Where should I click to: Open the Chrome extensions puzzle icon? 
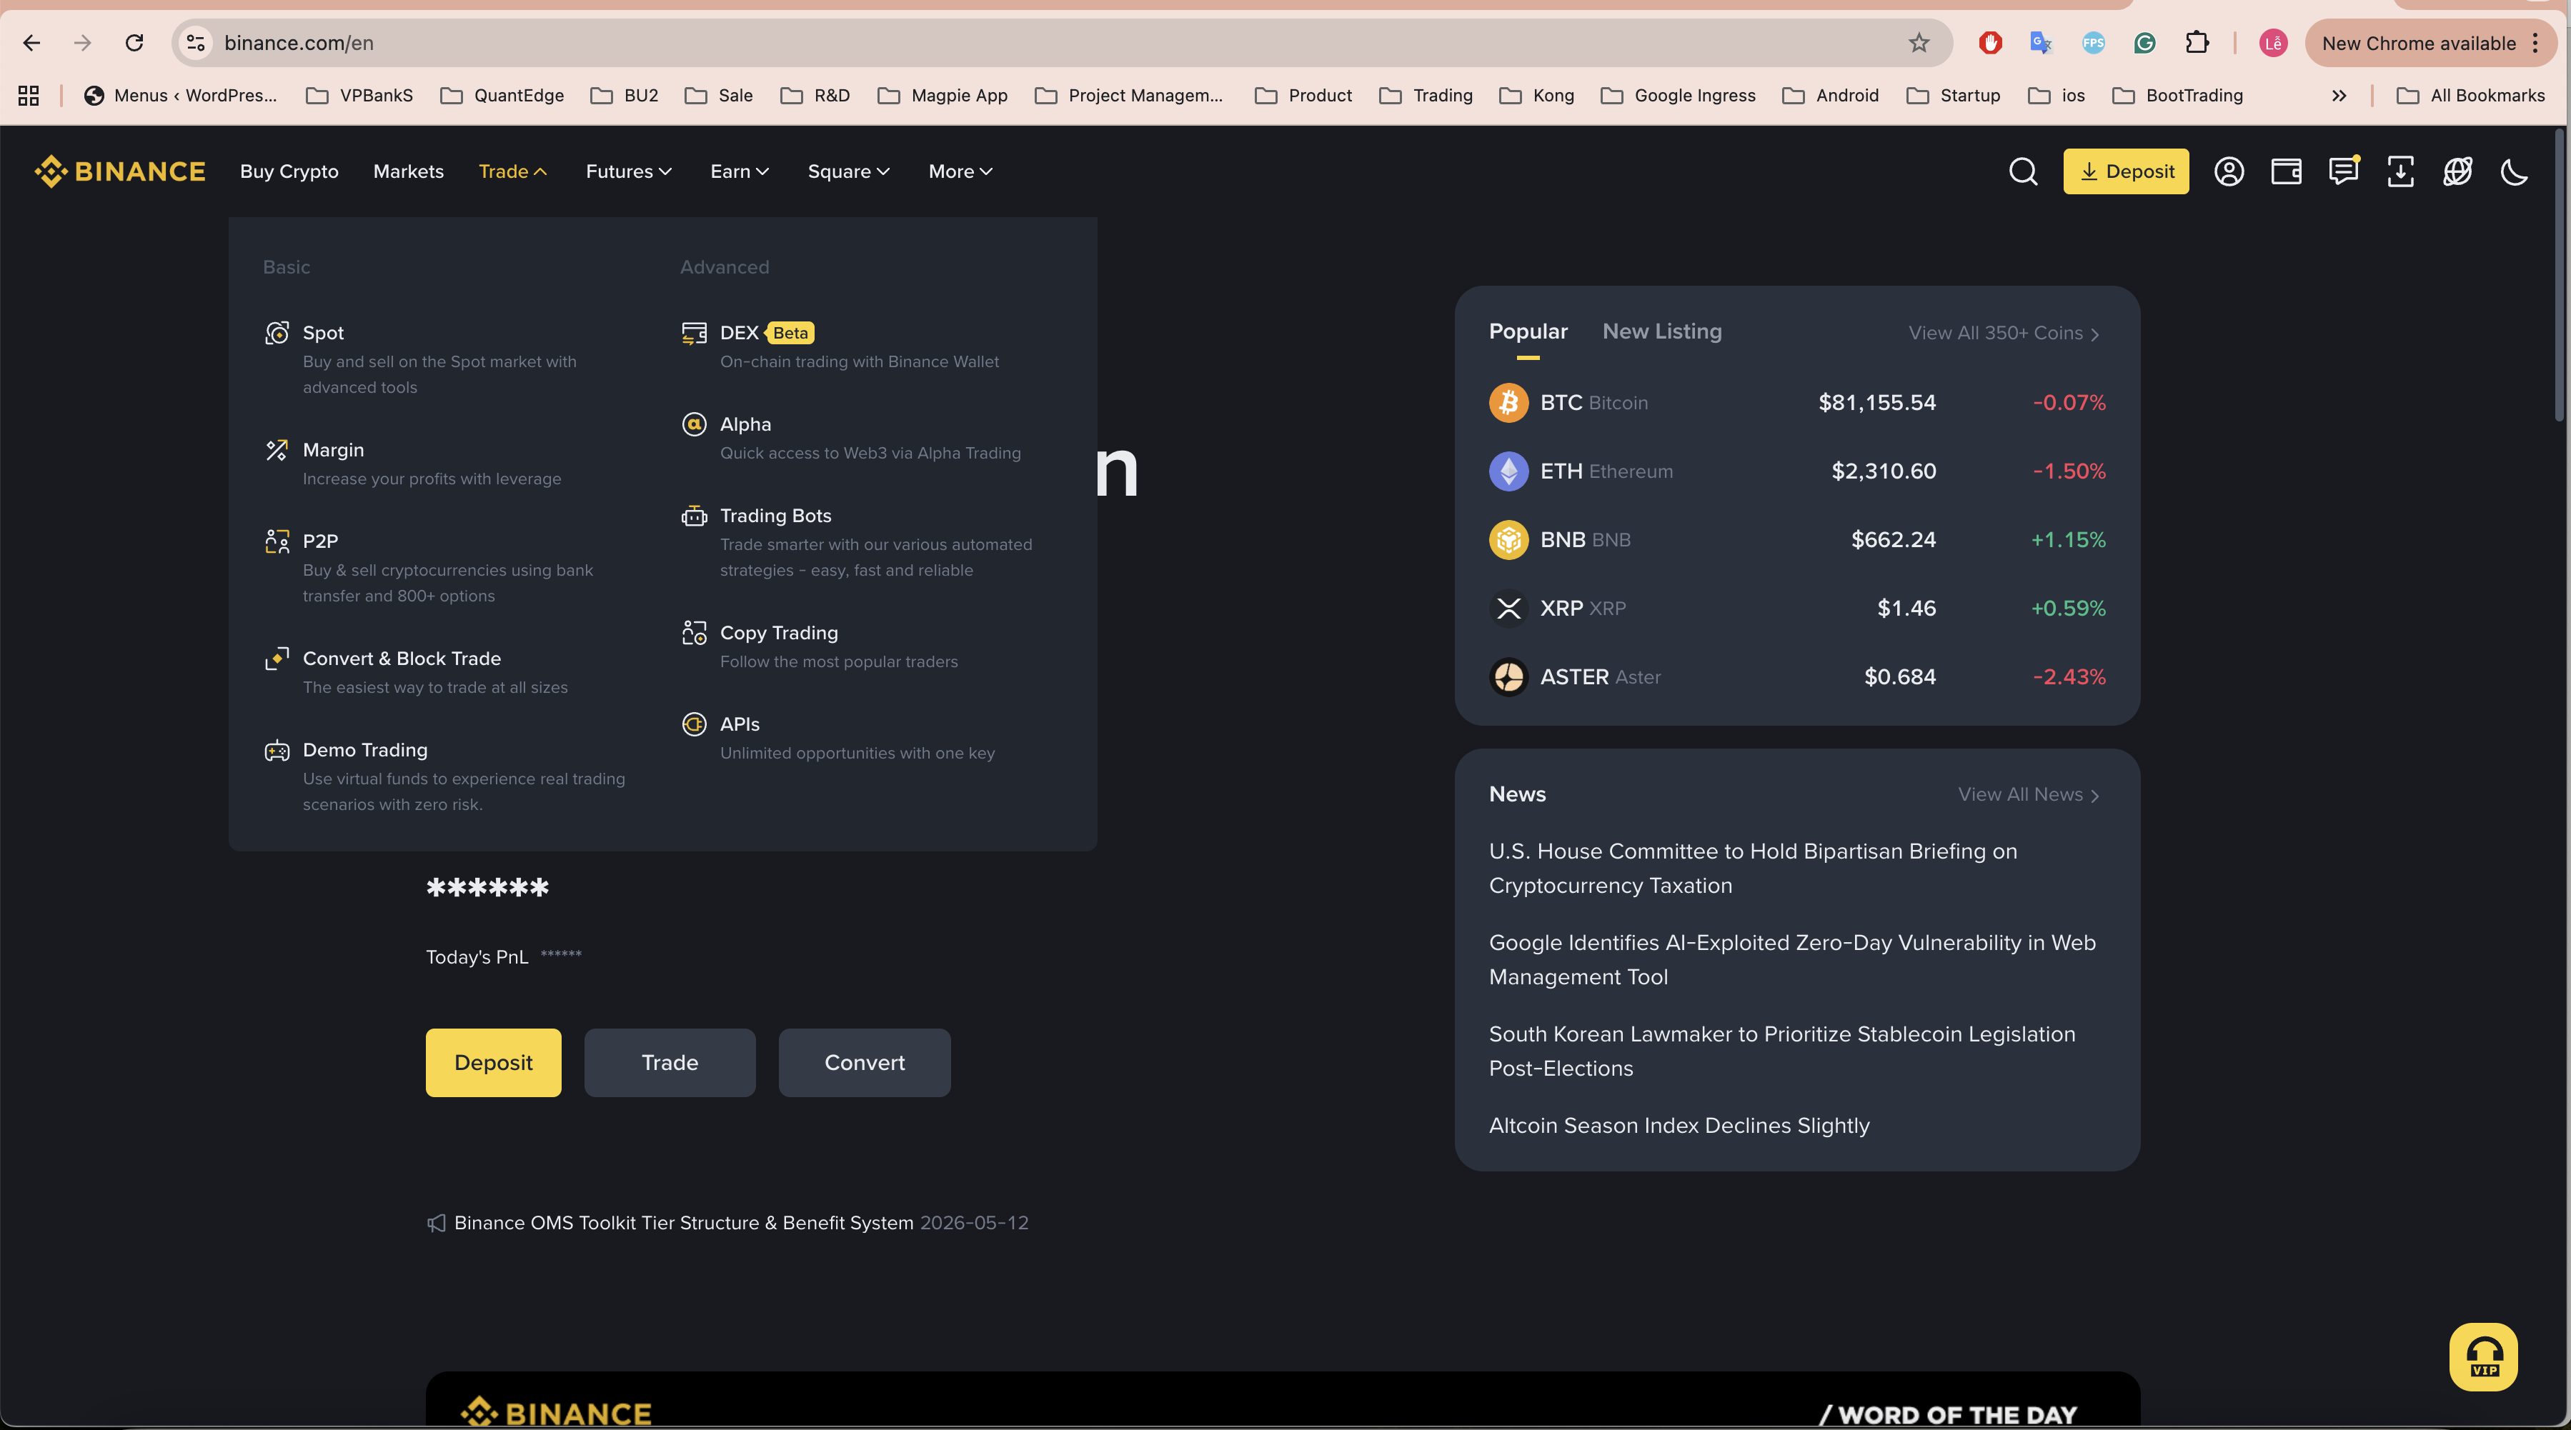(x=2196, y=43)
